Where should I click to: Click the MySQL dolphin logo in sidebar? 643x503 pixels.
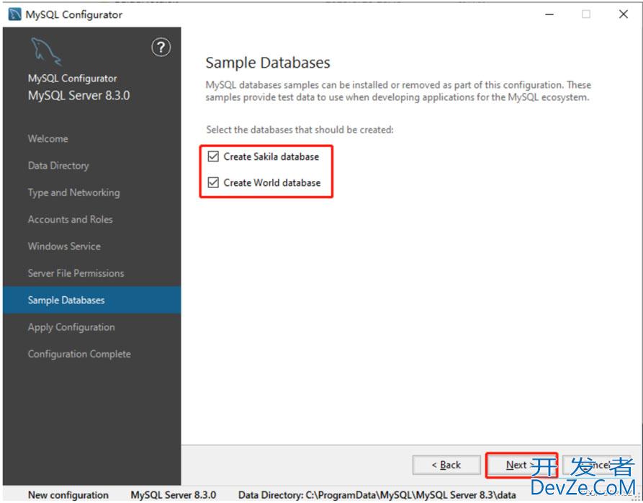pyautogui.click(x=46, y=51)
